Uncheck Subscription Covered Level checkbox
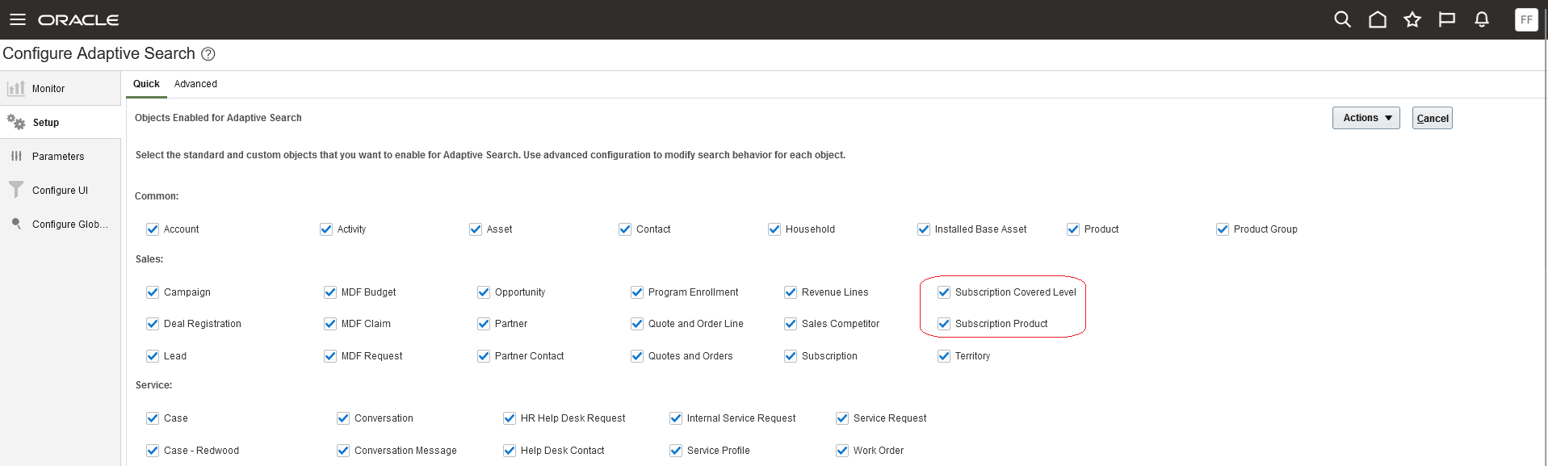The height and width of the screenshot is (466, 1548). click(x=944, y=292)
